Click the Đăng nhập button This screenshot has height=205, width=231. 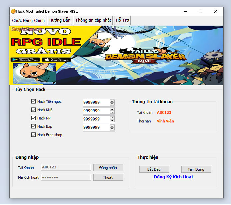click(108, 168)
